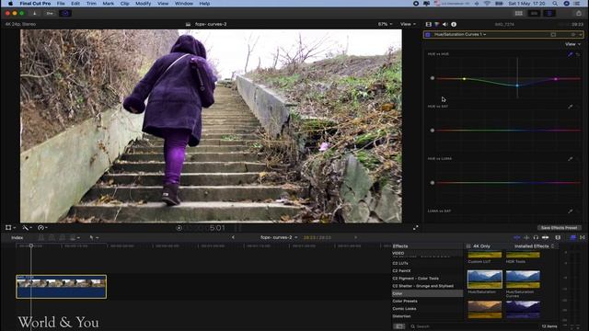Reset the HUE vs HUE curve
The height and width of the screenshot is (331, 589).
pos(578,54)
